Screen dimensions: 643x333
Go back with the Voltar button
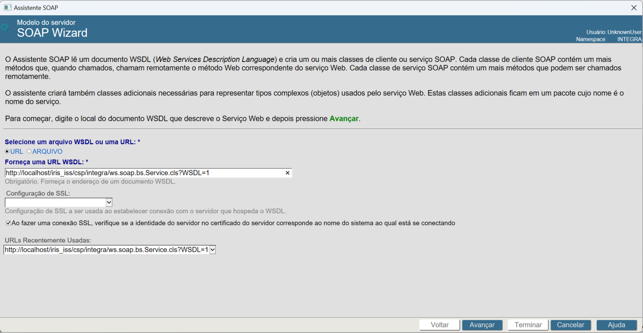pyautogui.click(x=440, y=325)
